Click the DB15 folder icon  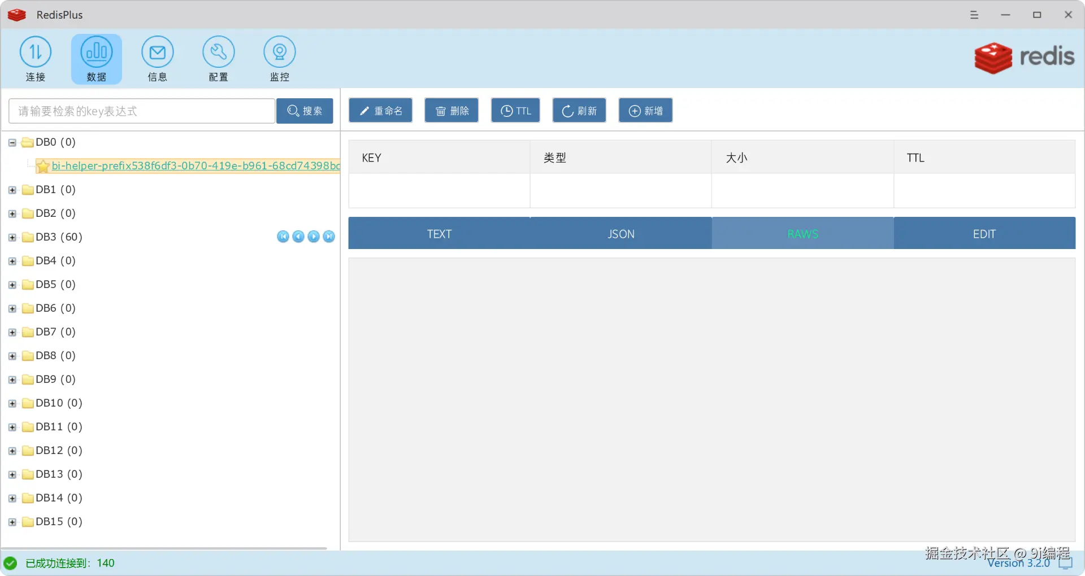[x=28, y=522]
